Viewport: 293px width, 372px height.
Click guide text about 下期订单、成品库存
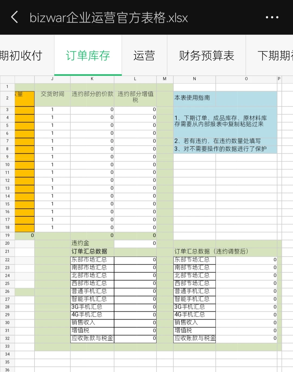click(221, 121)
